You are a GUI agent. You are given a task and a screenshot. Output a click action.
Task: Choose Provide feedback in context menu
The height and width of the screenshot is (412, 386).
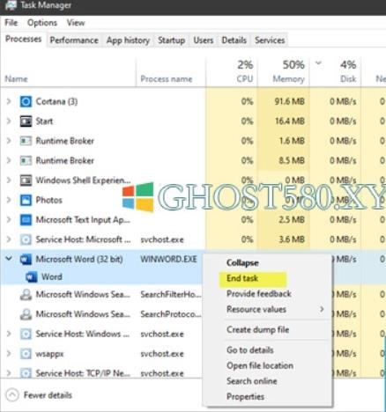(259, 294)
